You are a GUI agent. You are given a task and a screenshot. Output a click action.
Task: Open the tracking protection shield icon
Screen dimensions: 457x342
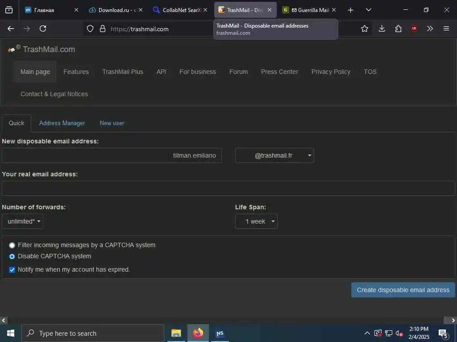[x=90, y=29]
